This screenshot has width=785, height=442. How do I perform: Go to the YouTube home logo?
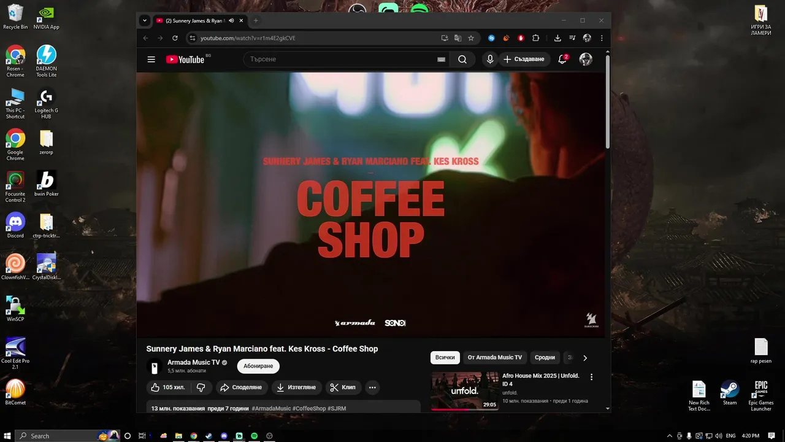click(185, 60)
